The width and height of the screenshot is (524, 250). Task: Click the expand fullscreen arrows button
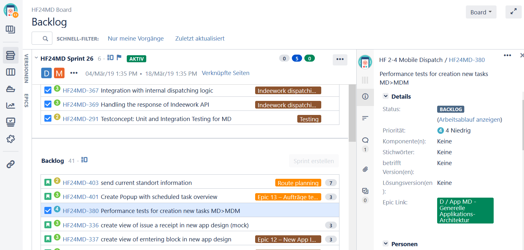click(513, 12)
